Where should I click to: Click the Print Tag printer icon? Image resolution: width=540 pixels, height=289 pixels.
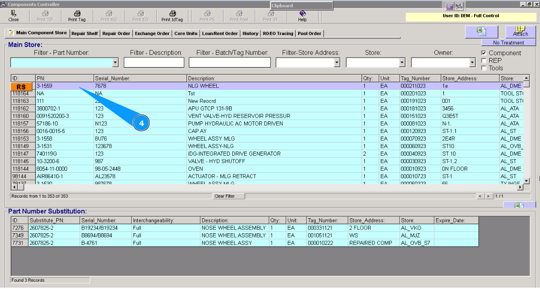coord(77,14)
